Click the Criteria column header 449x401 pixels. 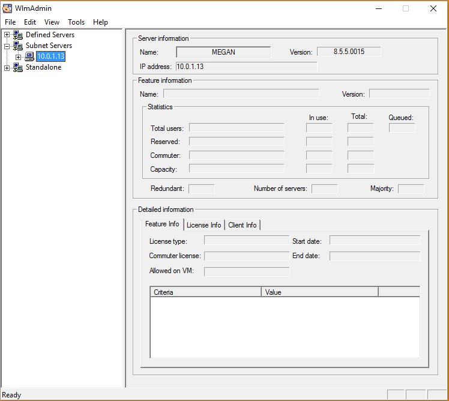point(206,292)
